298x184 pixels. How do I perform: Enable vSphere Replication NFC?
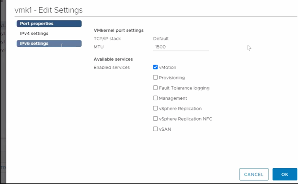click(155, 118)
